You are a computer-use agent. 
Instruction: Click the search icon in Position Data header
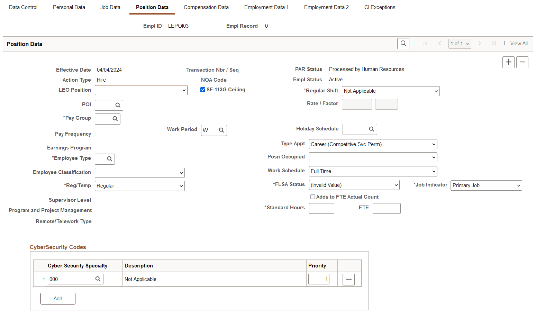coord(403,43)
